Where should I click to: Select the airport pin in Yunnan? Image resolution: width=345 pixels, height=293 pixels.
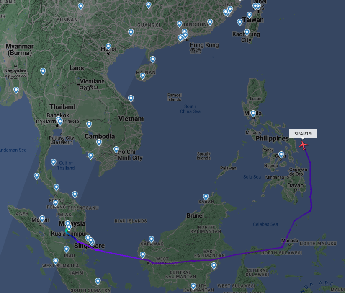pos(81,6)
